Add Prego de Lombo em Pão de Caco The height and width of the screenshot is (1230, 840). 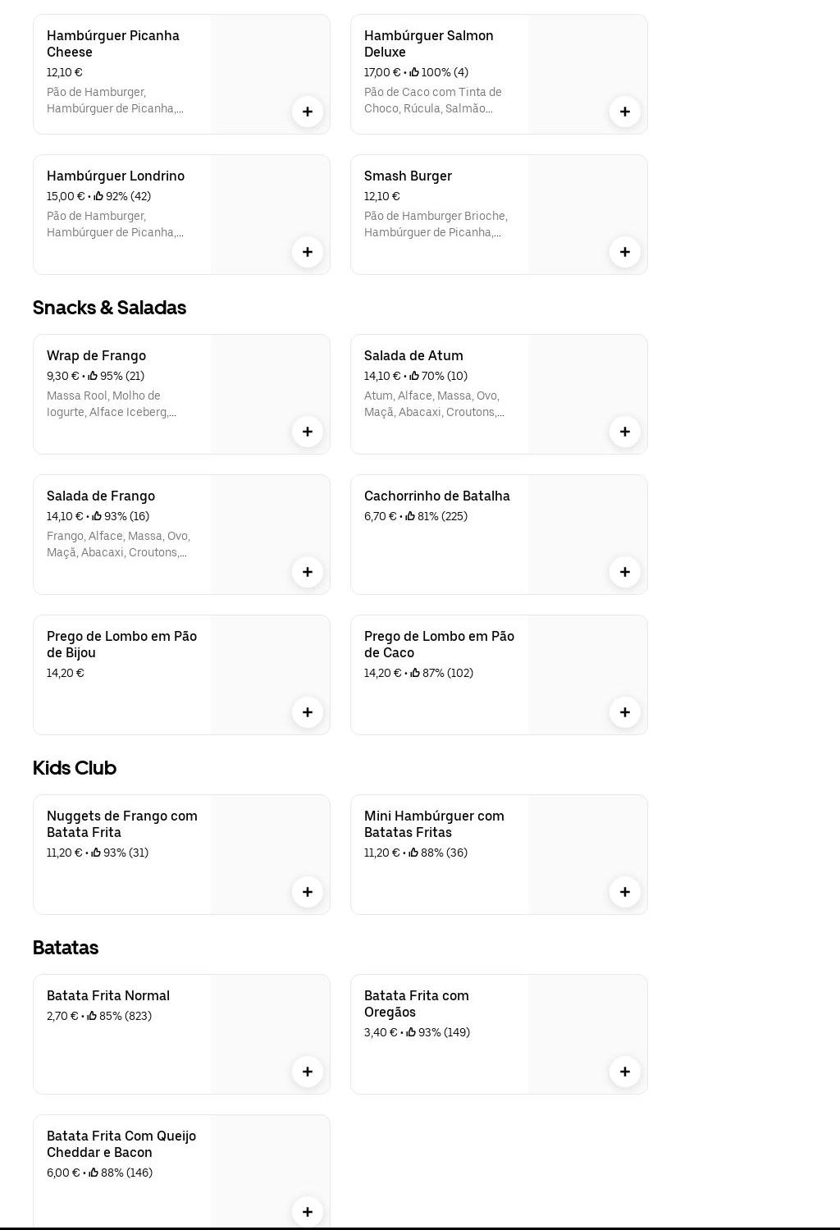pos(625,712)
